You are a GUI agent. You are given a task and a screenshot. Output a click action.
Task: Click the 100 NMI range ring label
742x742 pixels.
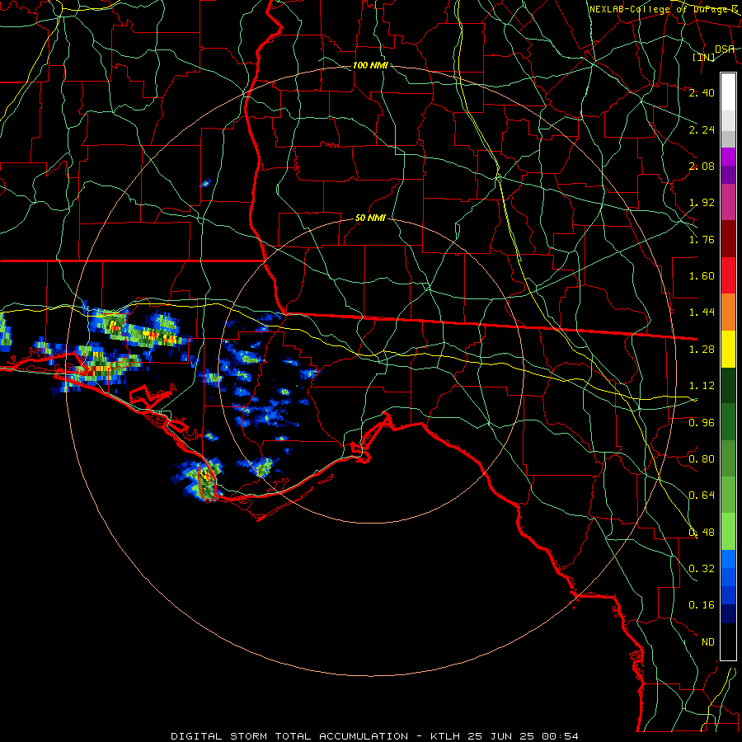pos(370,65)
